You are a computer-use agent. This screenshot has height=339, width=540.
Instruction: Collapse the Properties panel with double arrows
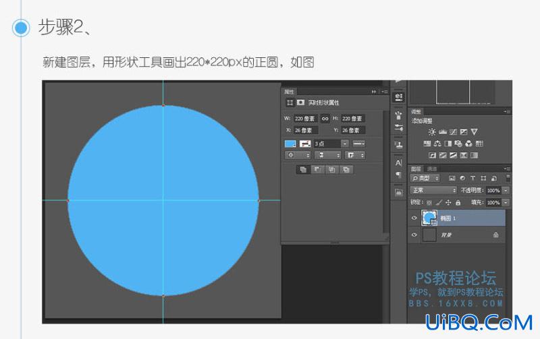tap(374, 92)
